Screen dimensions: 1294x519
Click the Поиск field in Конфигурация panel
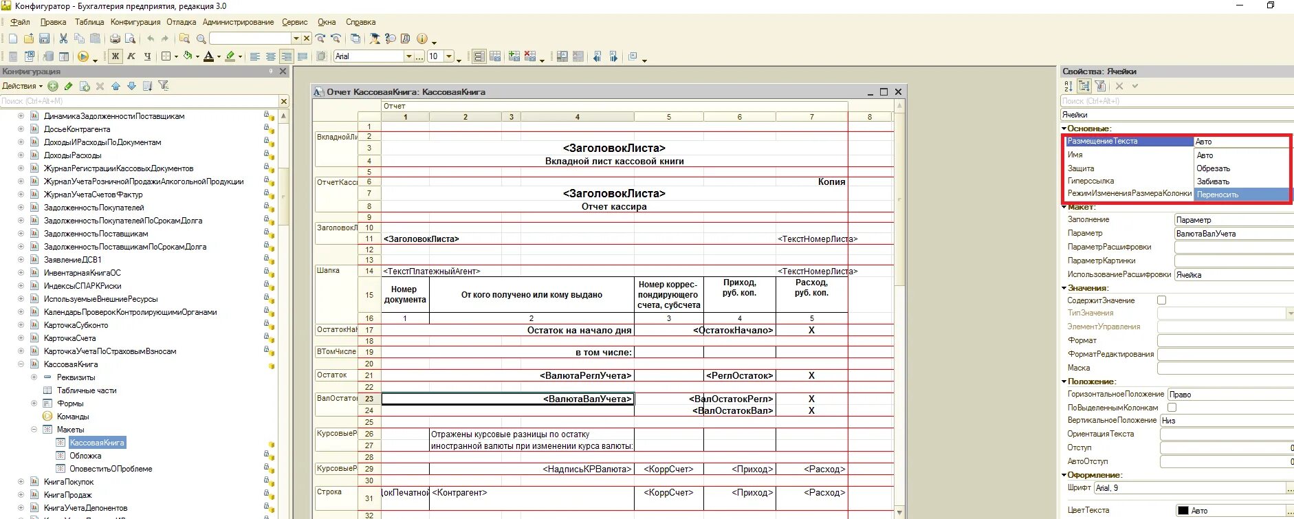tap(139, 101)
